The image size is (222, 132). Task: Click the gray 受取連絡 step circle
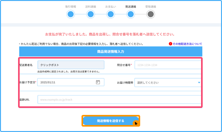pyautogui.click(x=151, y=14)
